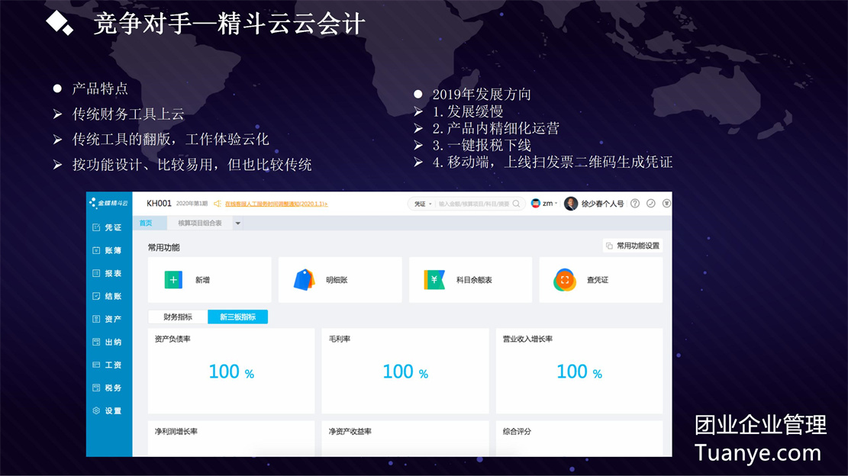Click the 明细账 shortcut card

[340, 280]
